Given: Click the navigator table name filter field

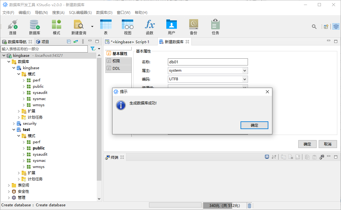Looking at the screenshot, I should pyautogui.click(x=44, y=49).
